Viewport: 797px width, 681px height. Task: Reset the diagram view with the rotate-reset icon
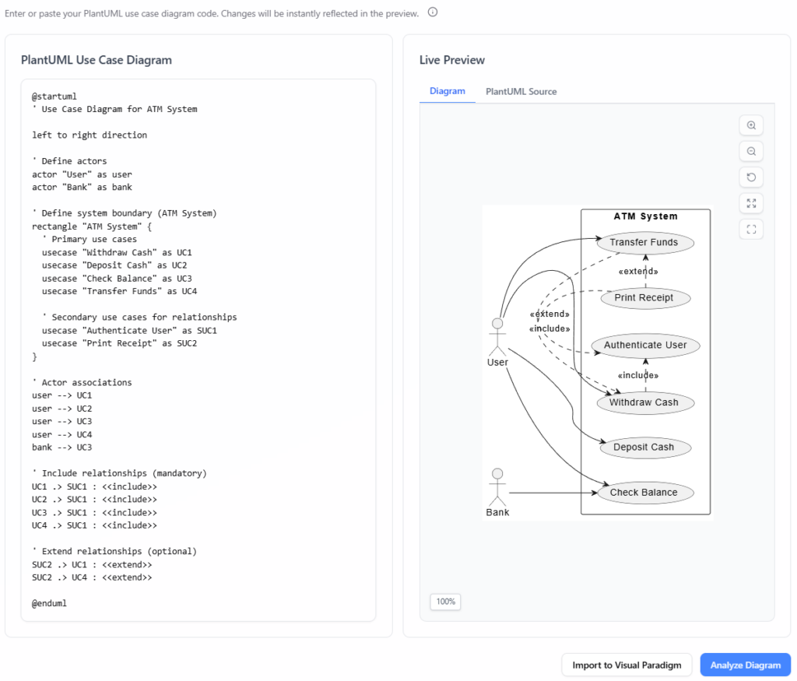pyautogui.click(x=750, y=177)
